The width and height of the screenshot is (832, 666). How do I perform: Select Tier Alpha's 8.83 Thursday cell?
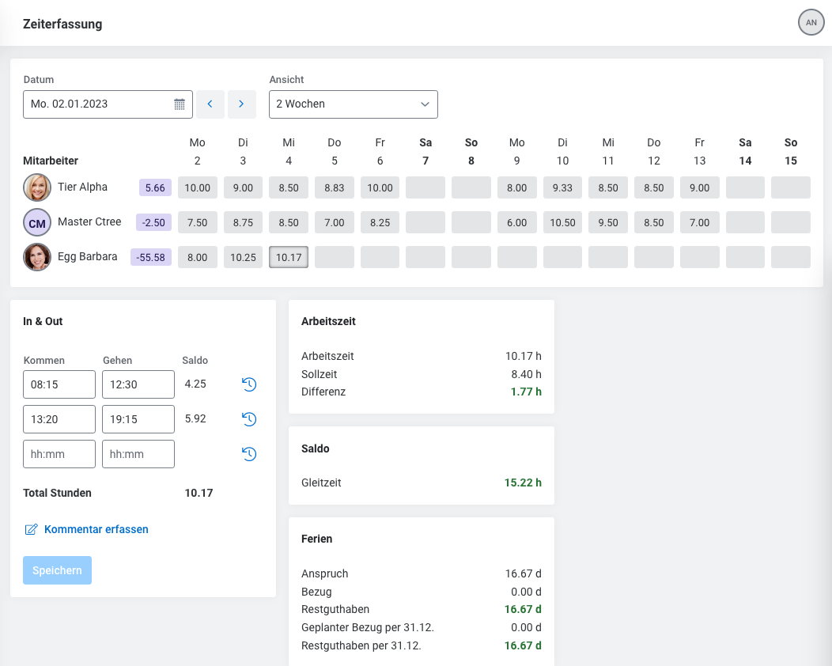335,187
